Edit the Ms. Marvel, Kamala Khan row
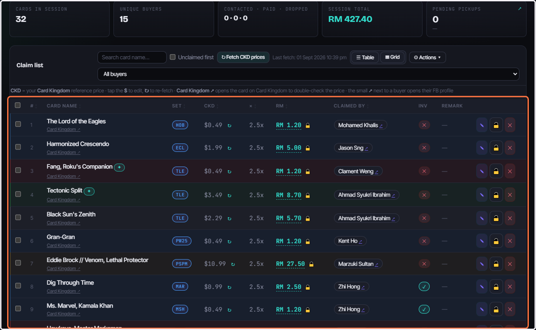The image size is (536, 330). (x=482, y=309)
